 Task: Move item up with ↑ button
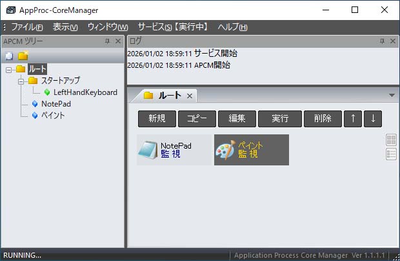352,119
